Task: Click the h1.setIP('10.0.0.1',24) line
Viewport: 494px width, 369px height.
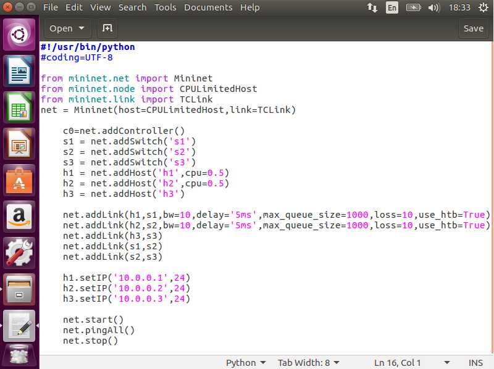Action: pyautogui.click(x=127, y=278)
